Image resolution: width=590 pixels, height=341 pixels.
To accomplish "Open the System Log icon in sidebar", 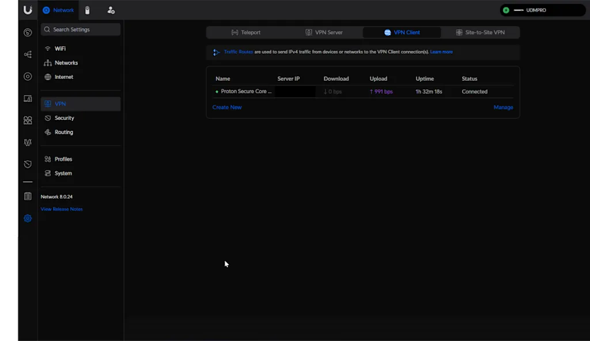I will (x=28, y=196).
